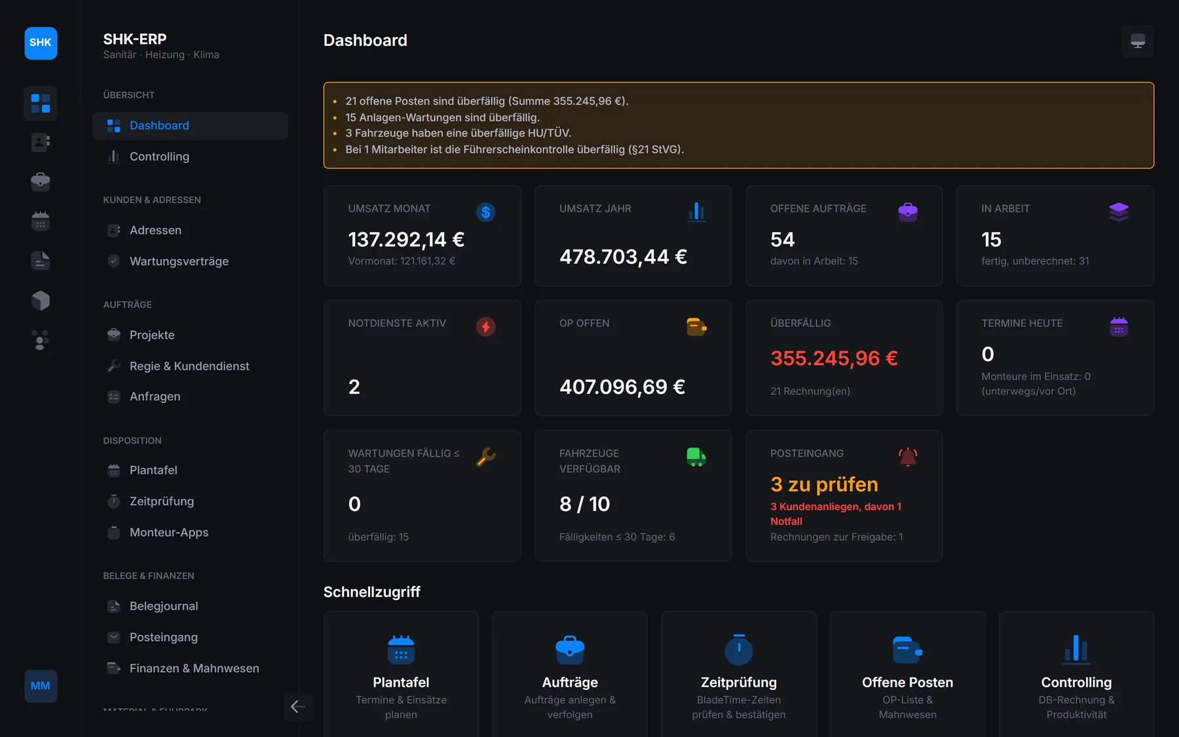The height and width of the screenshot is (737, 1179).
Task: Open the calendar icon in the narrow rail
Action: 41,221
